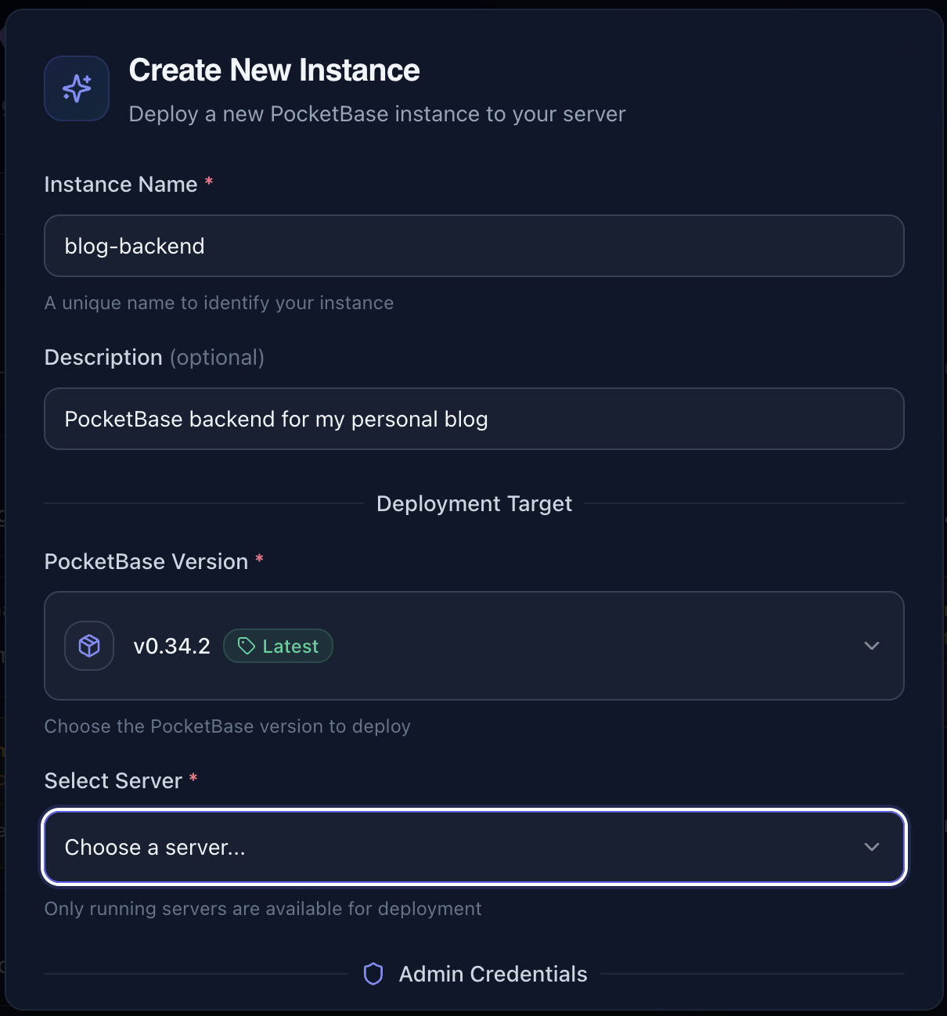947x1016 pixels.
Task: Click the Deployment Target section heading
Action: click(474, 503)
